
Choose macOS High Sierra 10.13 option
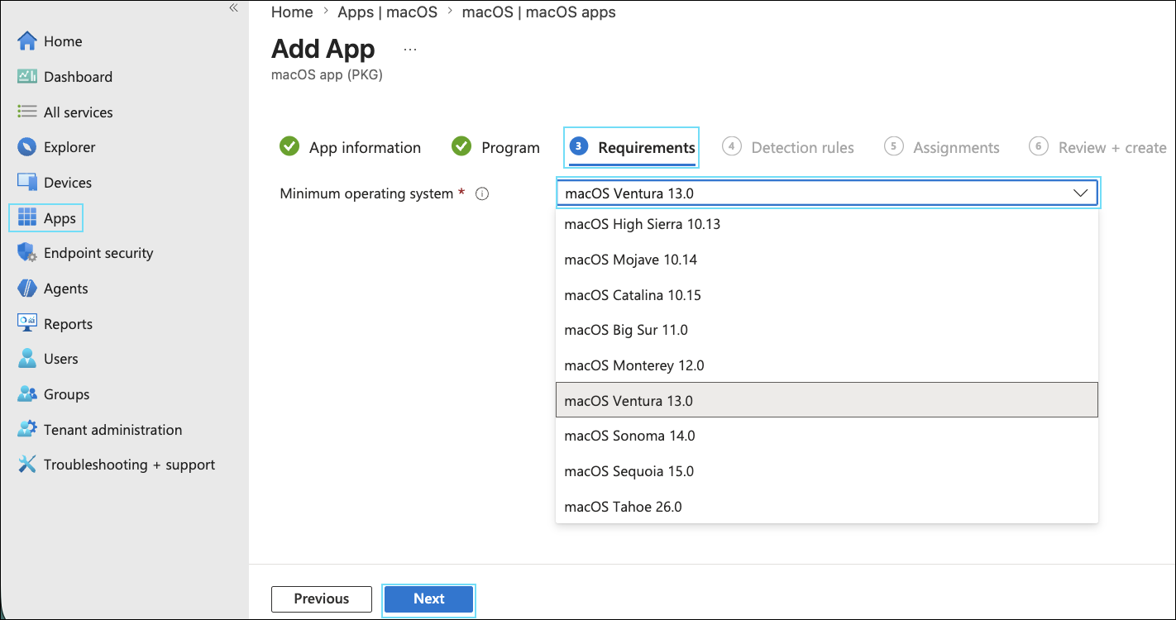[827, 224]
